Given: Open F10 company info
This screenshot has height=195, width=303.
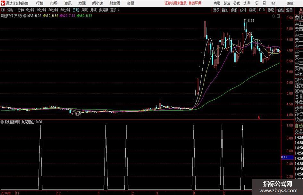Looking at the screenshot, I should point(262,10).
